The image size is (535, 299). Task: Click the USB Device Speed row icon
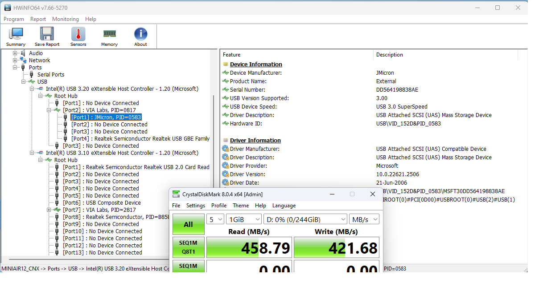(x=226, y=107)
